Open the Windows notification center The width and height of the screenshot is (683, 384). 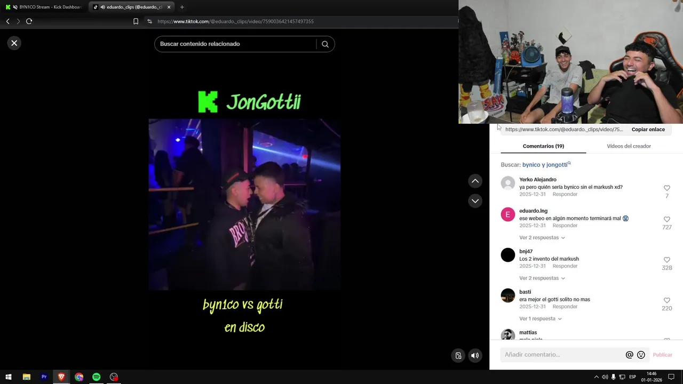coord(671,377)
